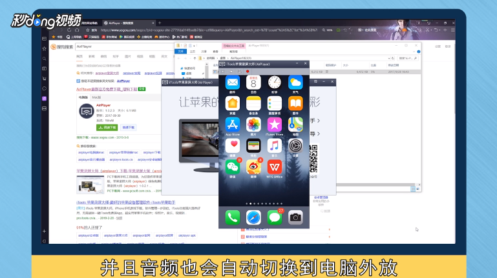This screenshot has width=497, height=278.
Task: Open the Calendar app showing 8
Action: click(x=253, y=83)
